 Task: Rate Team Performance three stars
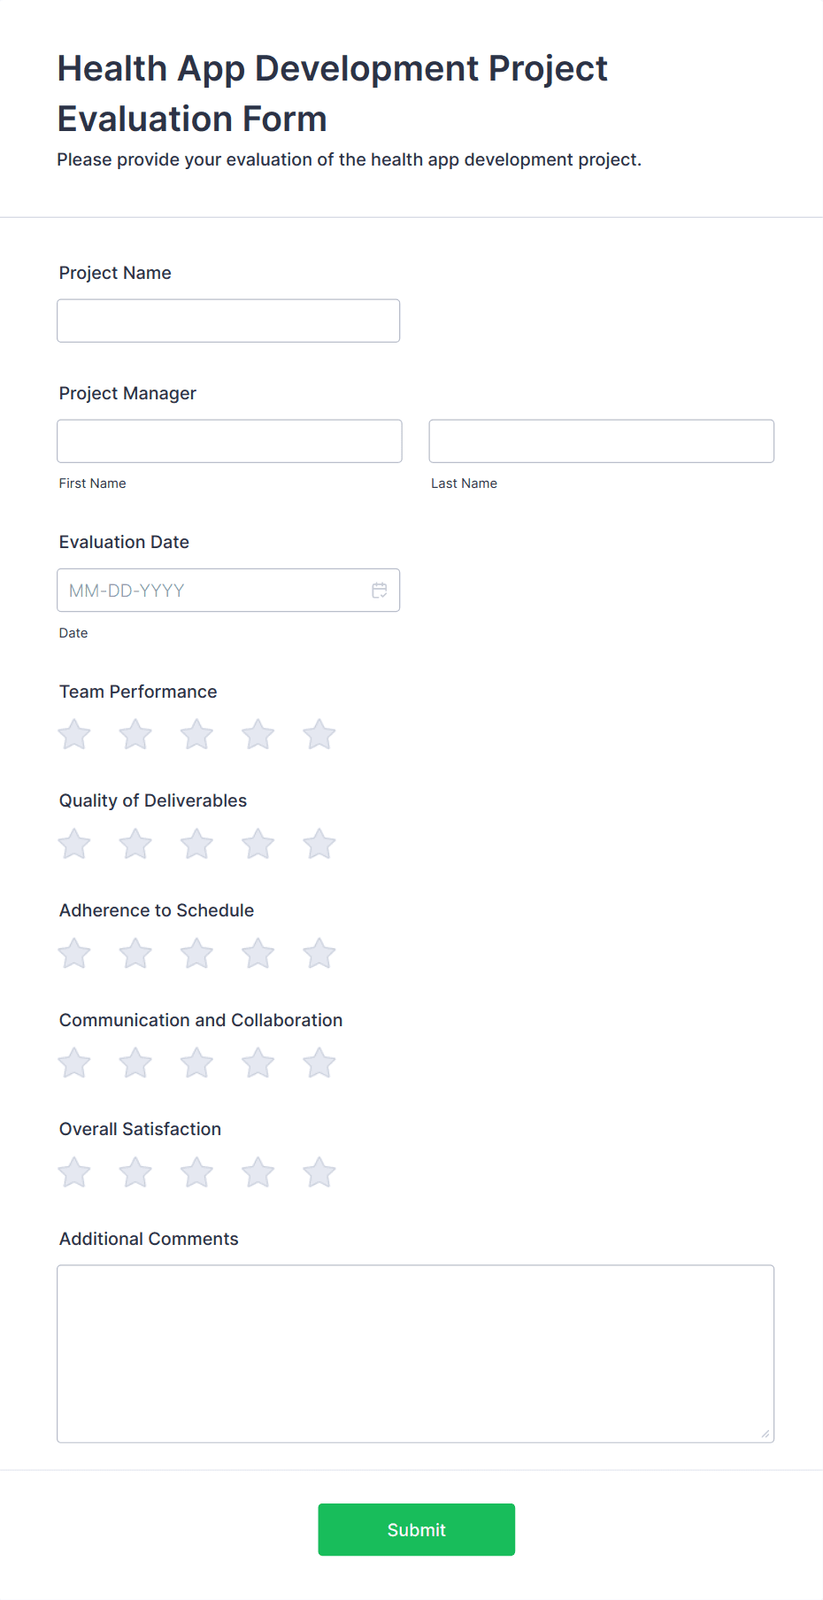[196, 735]
